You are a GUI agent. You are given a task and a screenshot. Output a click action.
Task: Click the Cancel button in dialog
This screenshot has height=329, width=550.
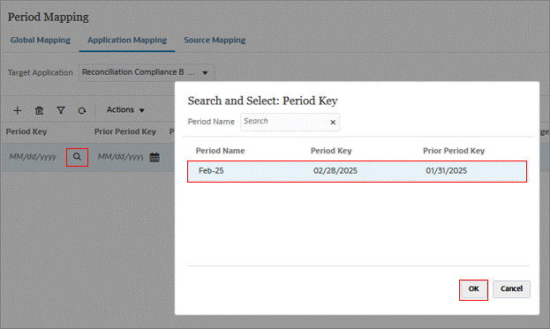pyautogui.click(x=511, y=289)
